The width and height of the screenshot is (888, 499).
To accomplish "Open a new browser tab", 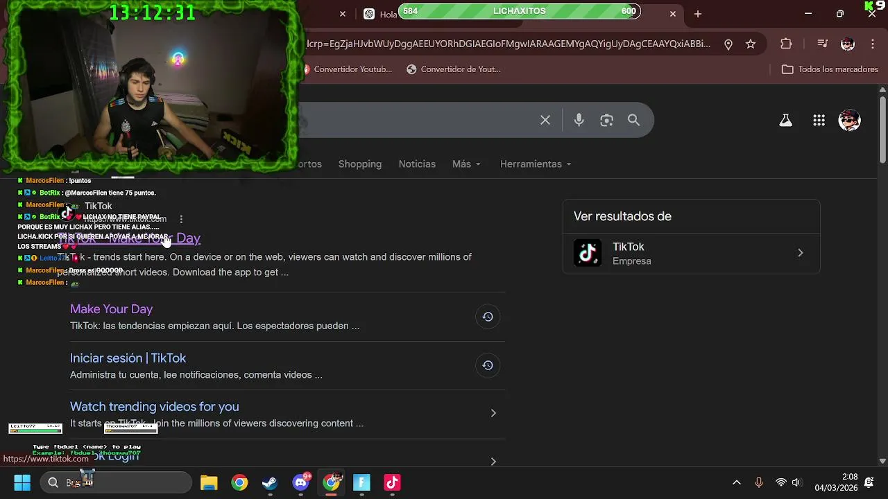I will [698, 14].
